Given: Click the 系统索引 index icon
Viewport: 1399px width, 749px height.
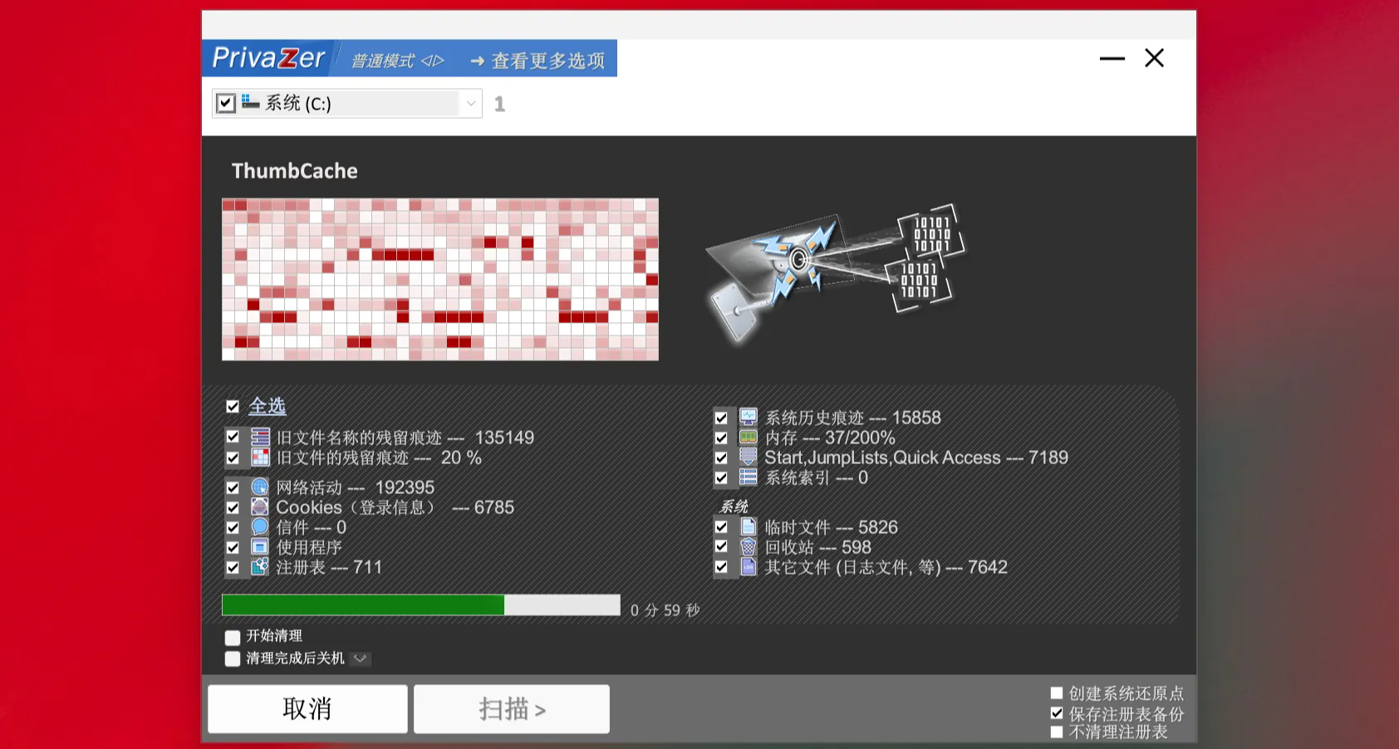Looking at the screenshot, I should point(749,477).
